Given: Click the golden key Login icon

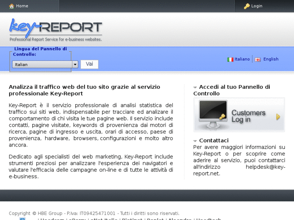Looking at the screenshot, I should click(247, 6).
